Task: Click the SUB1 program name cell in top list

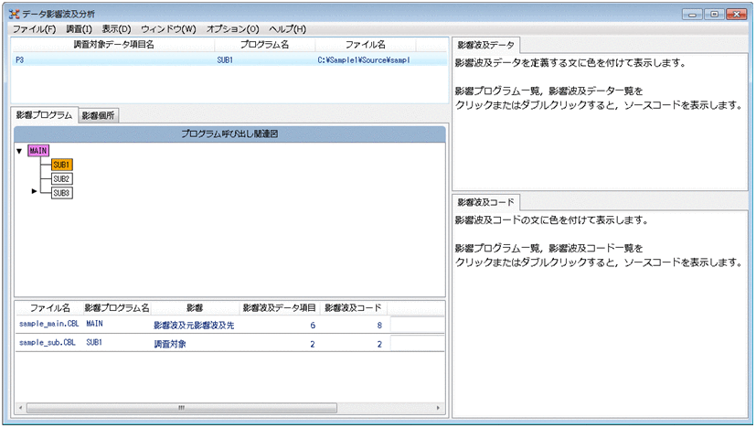Action: click(x=225, y=60)
